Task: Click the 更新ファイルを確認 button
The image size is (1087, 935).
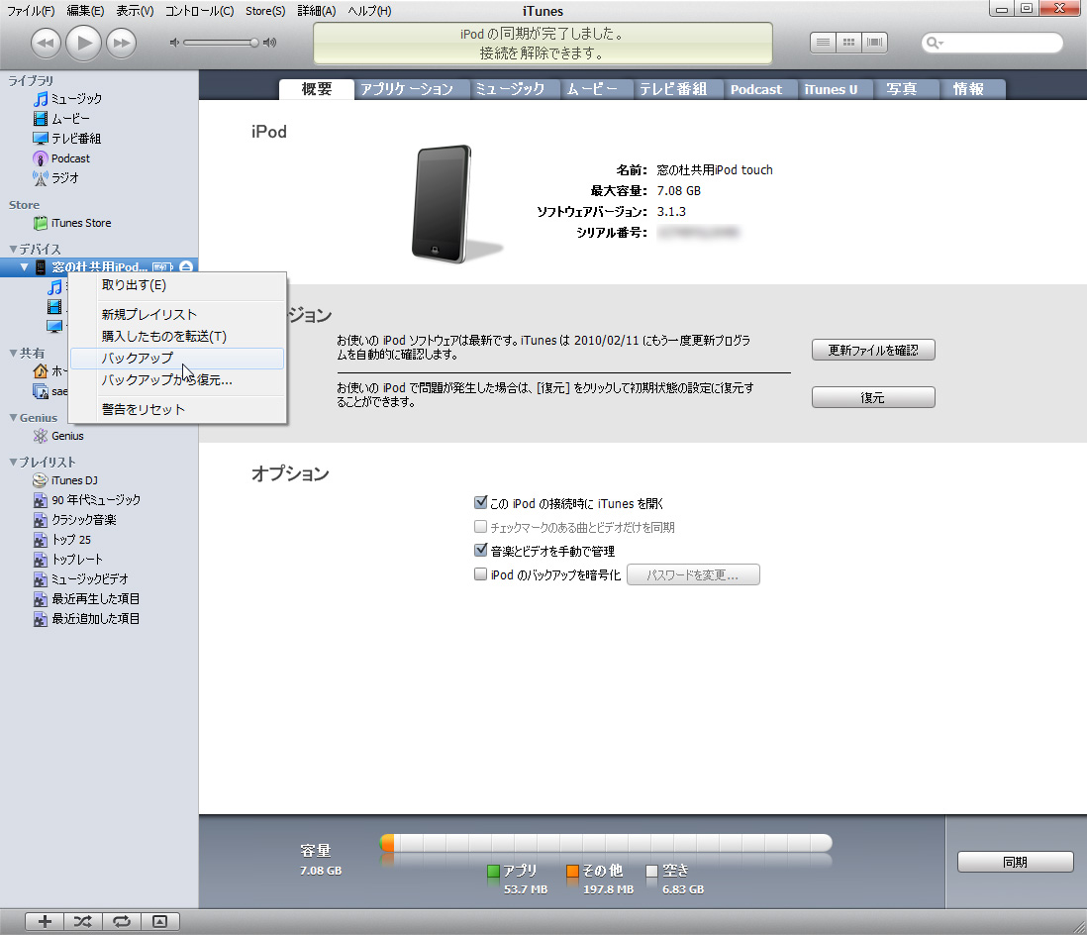Action: (x=873, y=351)
